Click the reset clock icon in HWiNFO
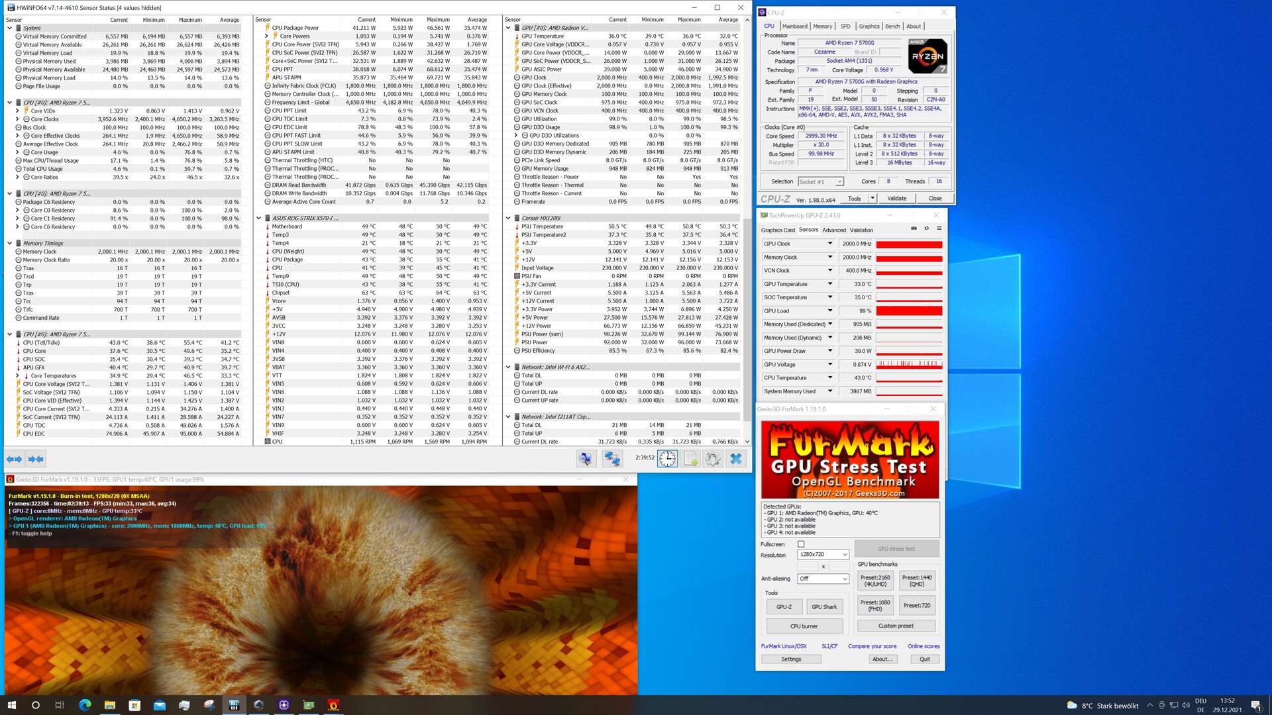This screenshot has width=1272, height=715. [x=667, y=459]
